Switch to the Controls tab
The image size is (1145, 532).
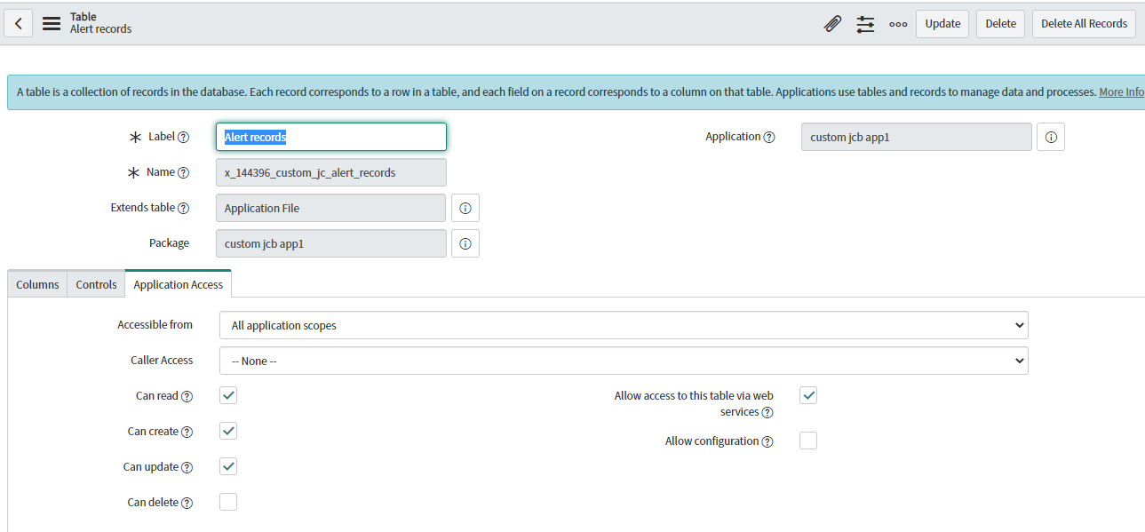click(x=96, y=284)
